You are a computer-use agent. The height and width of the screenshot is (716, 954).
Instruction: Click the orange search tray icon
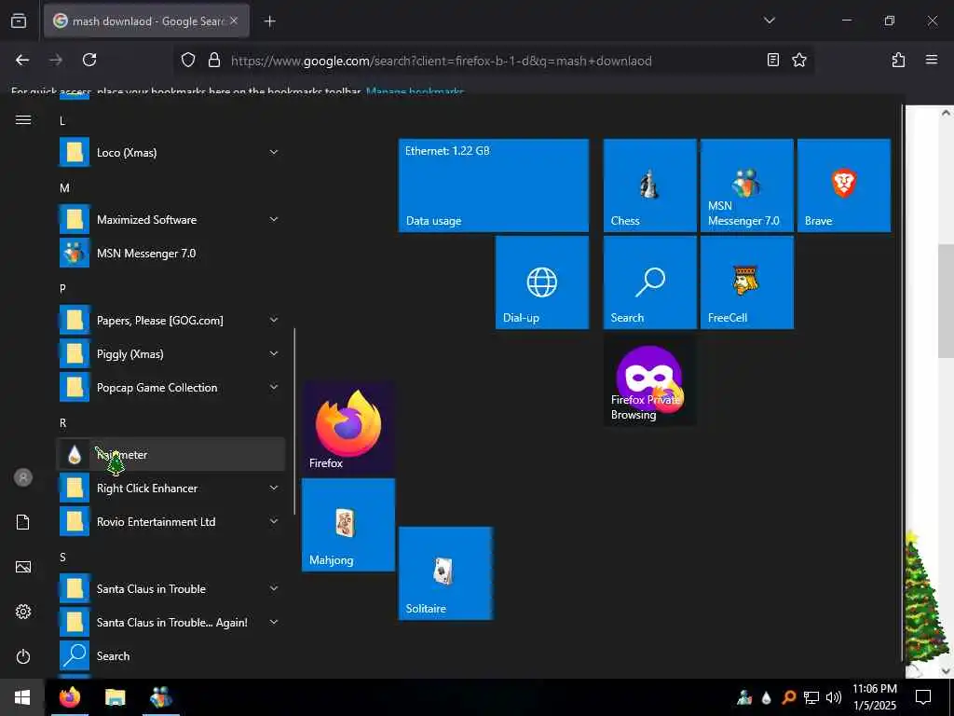788,697
